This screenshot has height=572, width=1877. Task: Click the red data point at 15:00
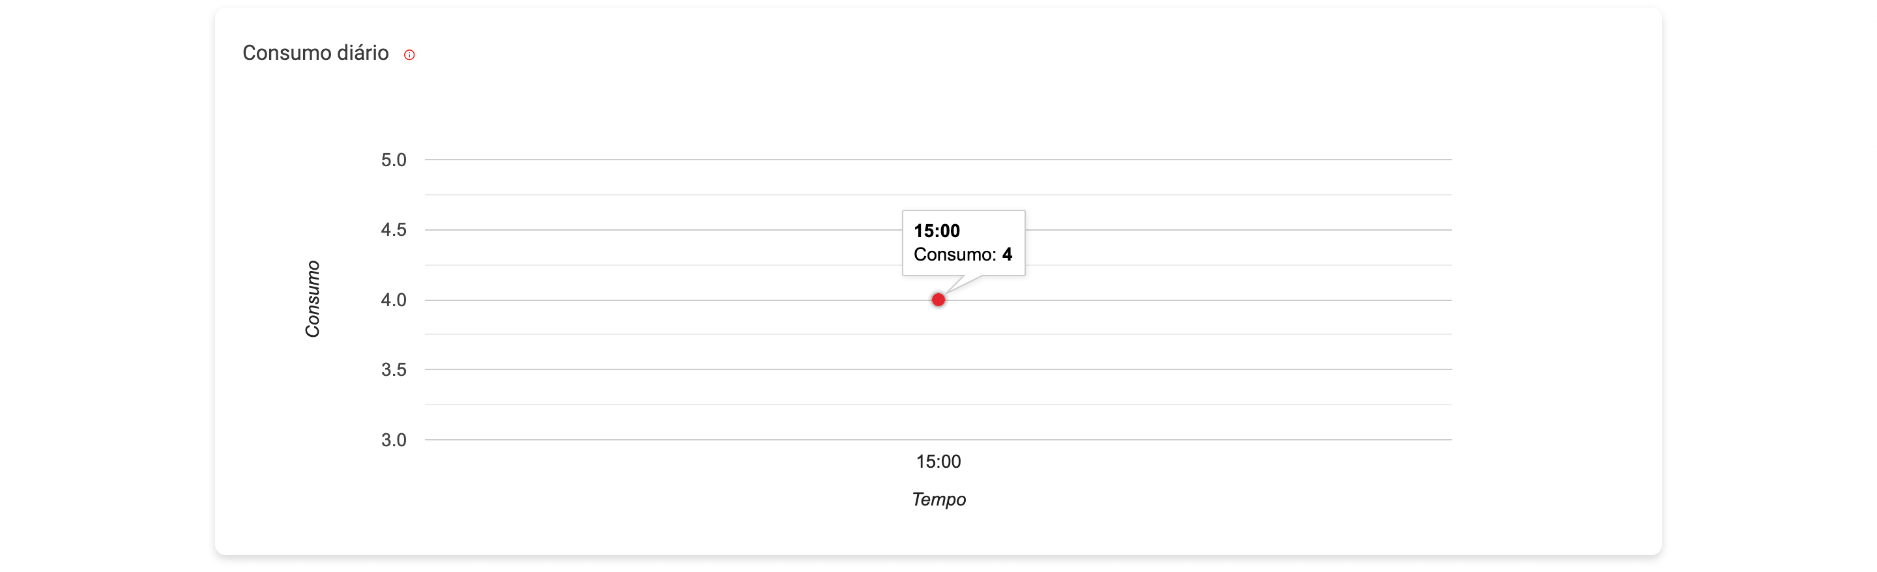pos(938,300)
